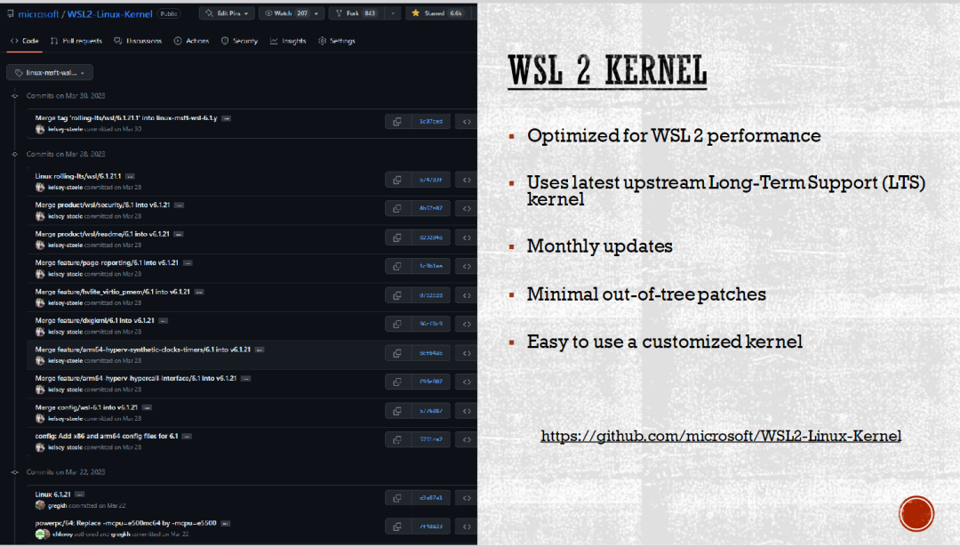
Task: Copy SHA of 'Merge feature/page-reporting/6.1' commit
Action: [x=397, y=267]
